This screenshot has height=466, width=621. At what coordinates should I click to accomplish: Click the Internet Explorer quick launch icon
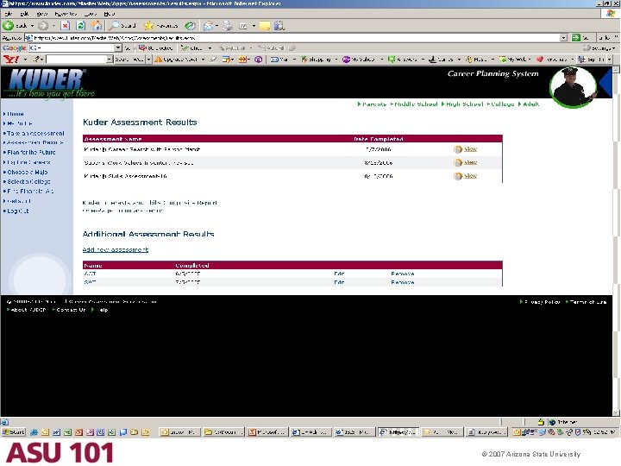tap(34, 432)
